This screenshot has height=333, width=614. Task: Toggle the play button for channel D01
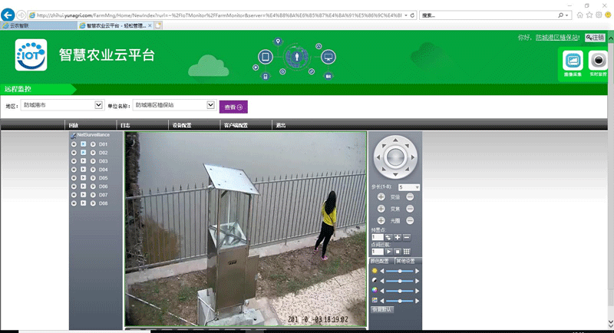point(83,144)
